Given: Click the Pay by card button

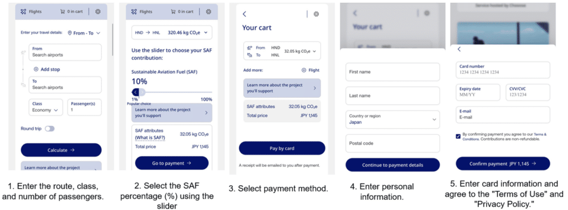Looking at the screenshot, I should click(282, 148).
